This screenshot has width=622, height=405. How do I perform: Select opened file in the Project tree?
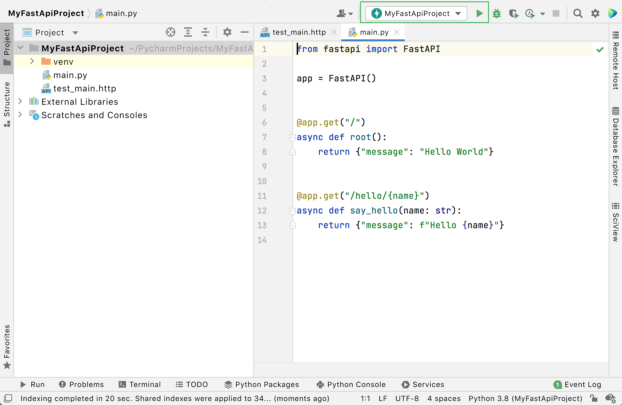[x=171, y=32]
